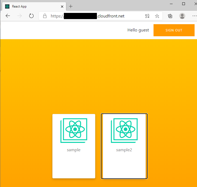This screenshot has width=197, height=187.
Task: Click the Hello guest text
Action: coord(138,30)
